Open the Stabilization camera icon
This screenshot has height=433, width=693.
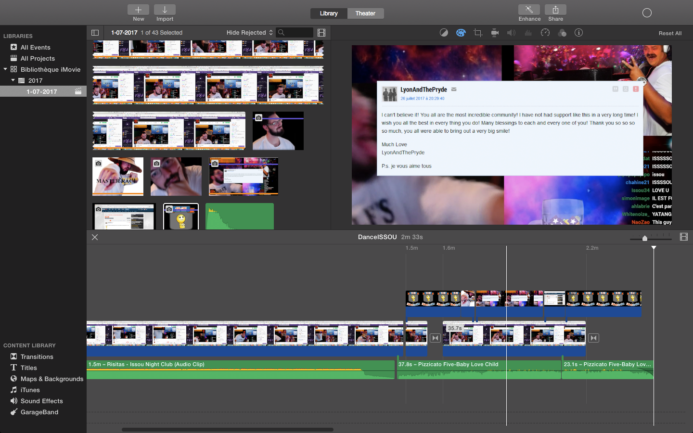click(495, 33)
